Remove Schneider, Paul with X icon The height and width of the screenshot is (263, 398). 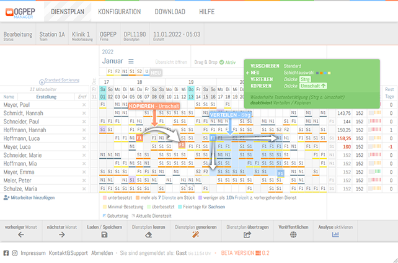(84, 122)
